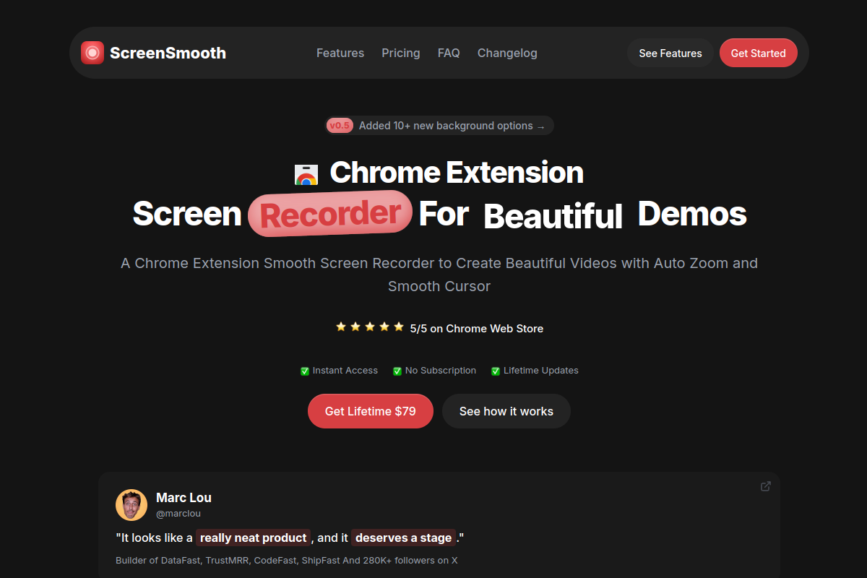
Task: Open the Pricing nav item
Action: (401, 53)
